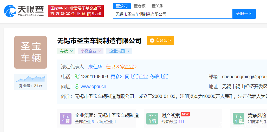267x132 pixels.
Task: Click the green phone icon
Action: pyautogui.click(x=77, y=77)
